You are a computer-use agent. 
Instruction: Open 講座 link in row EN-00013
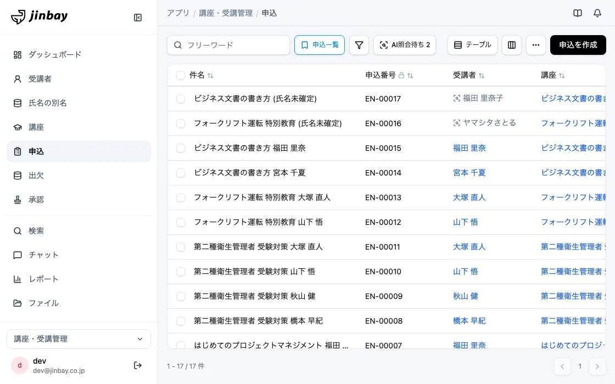[573, 197]
